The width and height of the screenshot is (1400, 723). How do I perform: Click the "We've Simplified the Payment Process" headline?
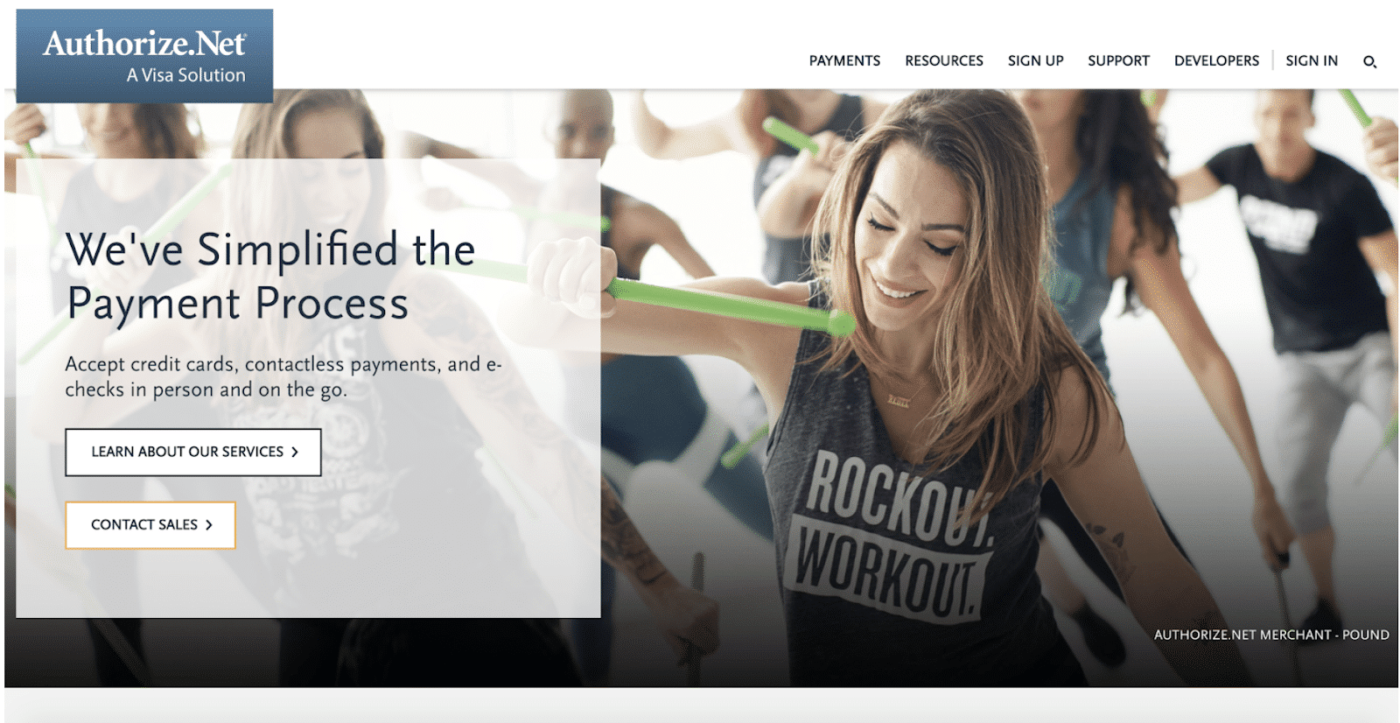(271, 276)
